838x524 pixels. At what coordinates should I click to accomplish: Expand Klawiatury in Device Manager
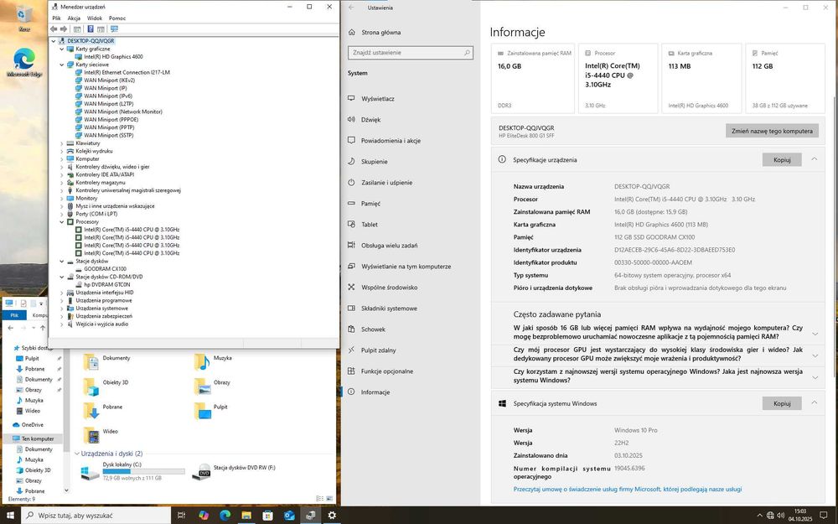pyautogui.click(x=61, y=143)
